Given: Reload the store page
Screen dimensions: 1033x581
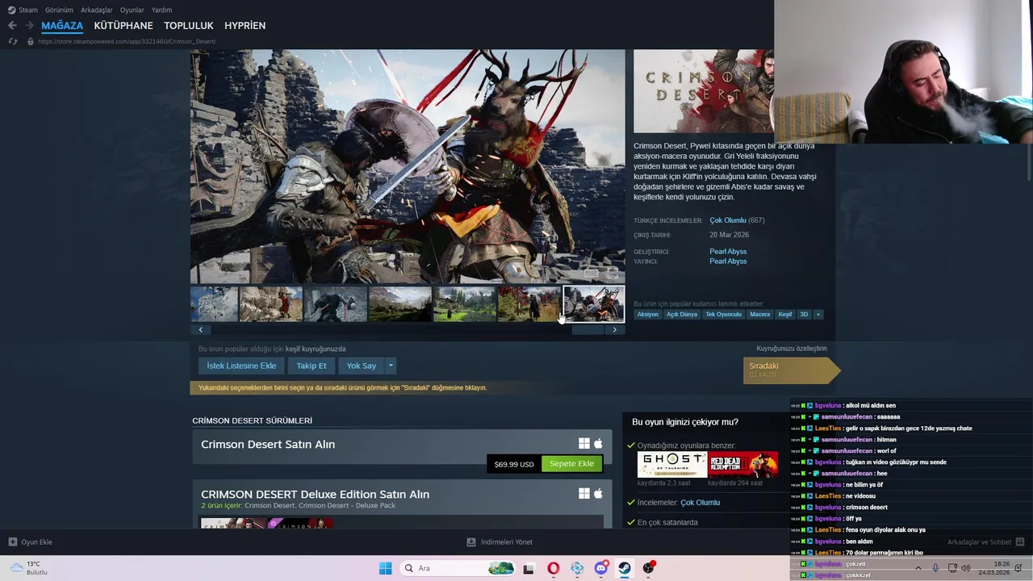Looking at the screenshot, I should click(12, 41).
